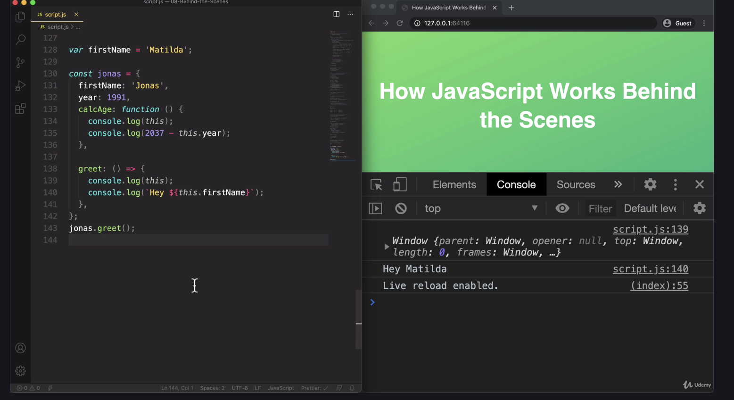Select the script.js editor tab
Screen dimensions: 734x400
[57, 15]
